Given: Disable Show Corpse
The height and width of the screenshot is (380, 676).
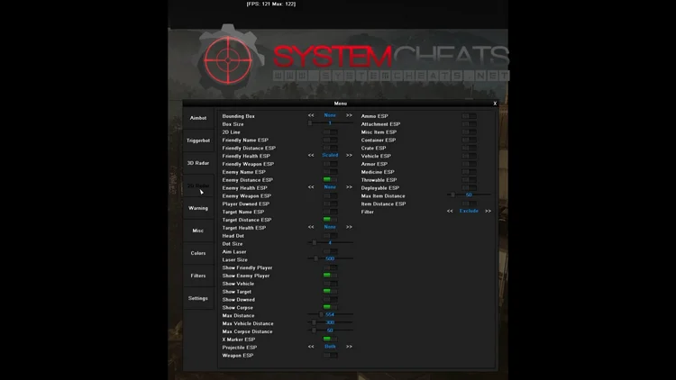Looking at the screenshot, I should click(330, 307).
